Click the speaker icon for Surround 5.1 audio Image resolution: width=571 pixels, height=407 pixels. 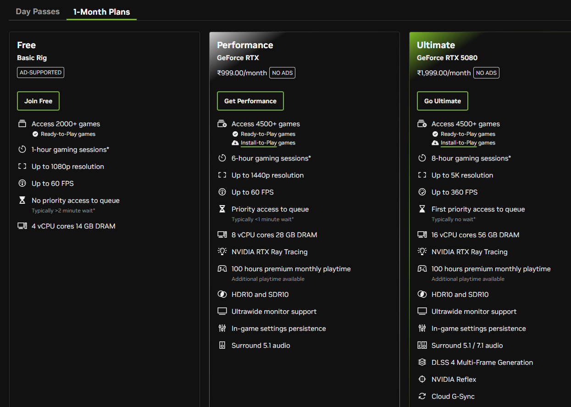[222, 346]
